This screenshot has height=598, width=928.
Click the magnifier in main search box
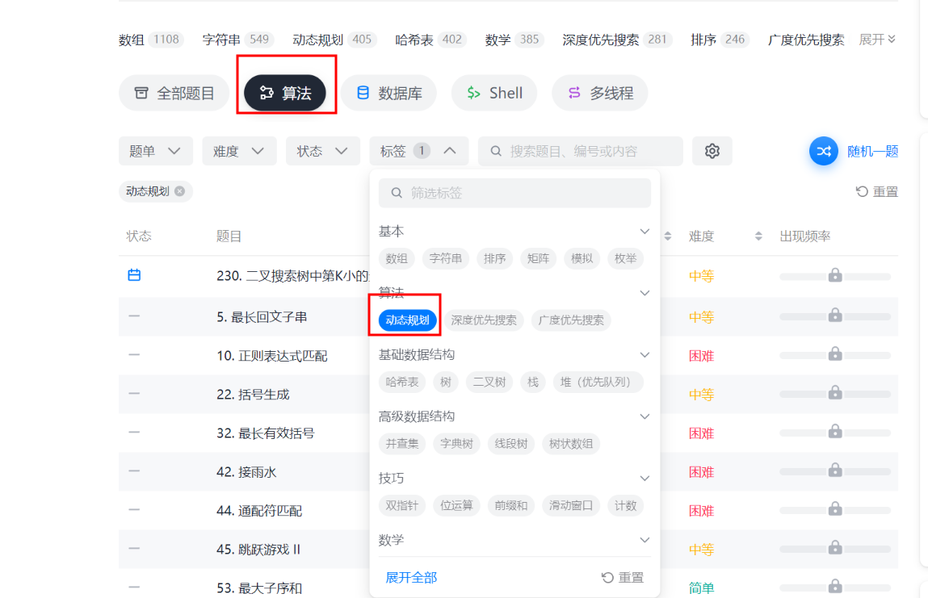pos(496,152)
